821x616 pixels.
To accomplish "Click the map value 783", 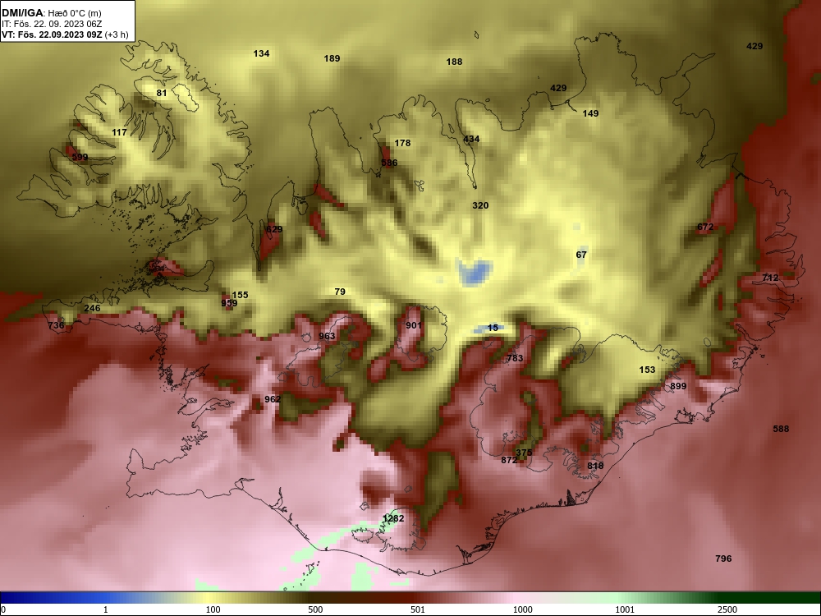I will (516, 358).
